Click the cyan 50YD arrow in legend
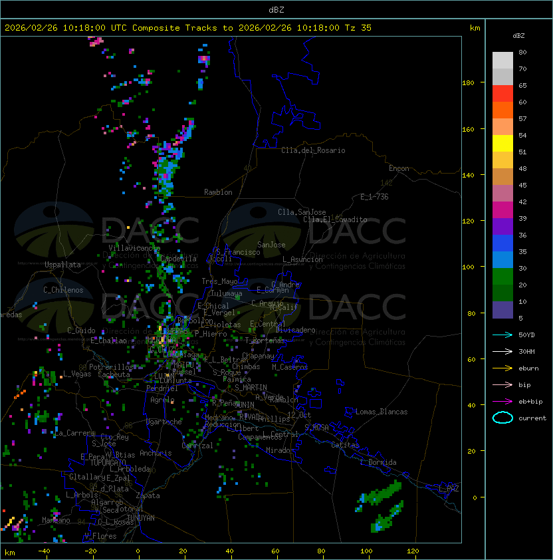The width and height of the screenshot is (553, 560). coord(502,335)
